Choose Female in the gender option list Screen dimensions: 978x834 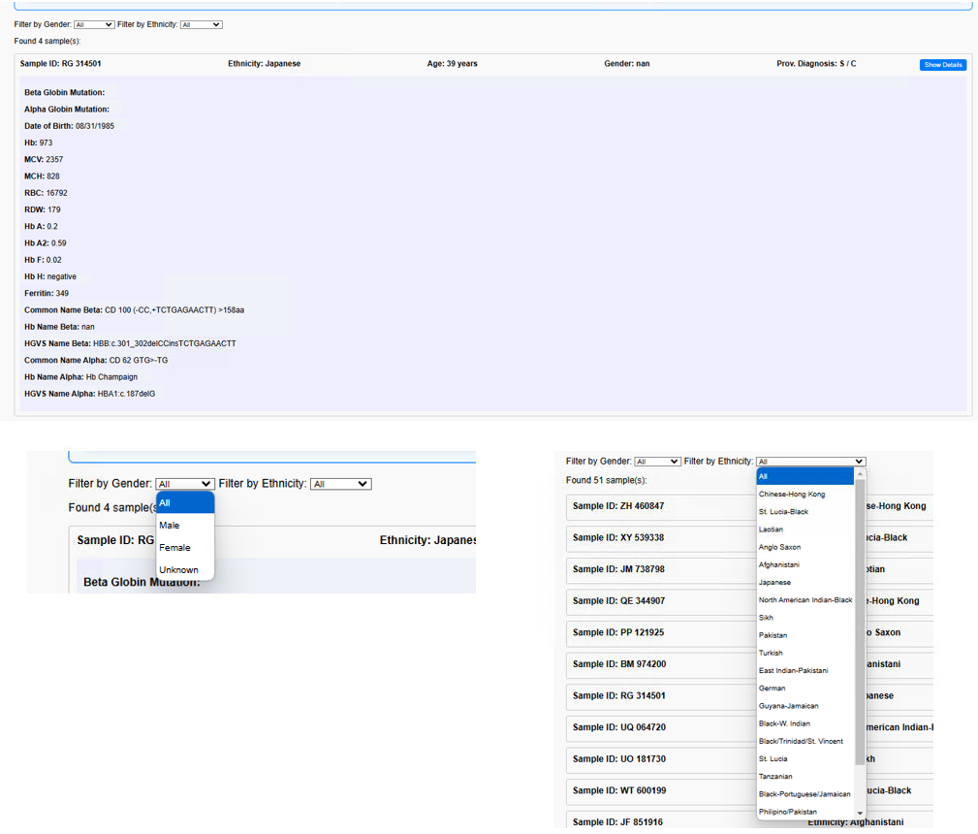pyautogui.click(x=185, y=548)
